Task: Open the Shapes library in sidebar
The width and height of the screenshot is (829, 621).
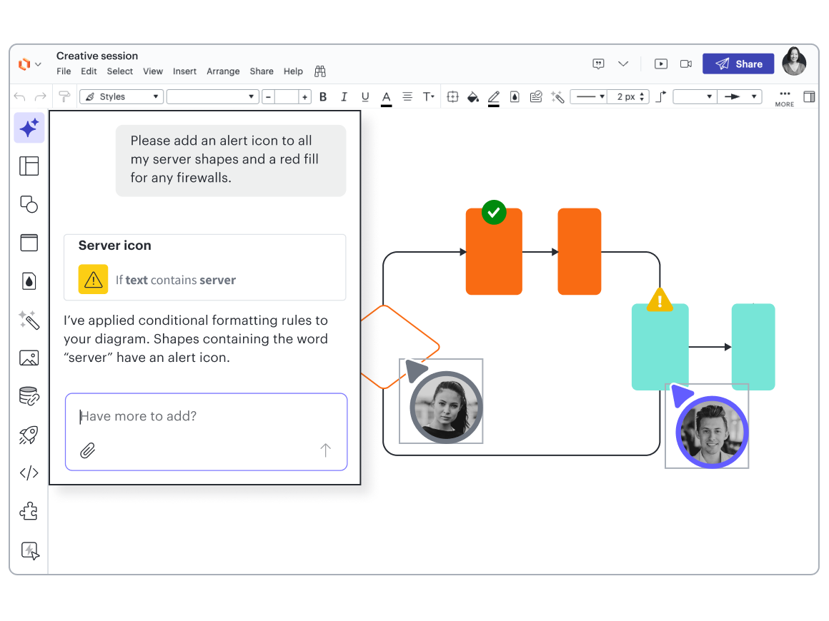Action: 29,204
